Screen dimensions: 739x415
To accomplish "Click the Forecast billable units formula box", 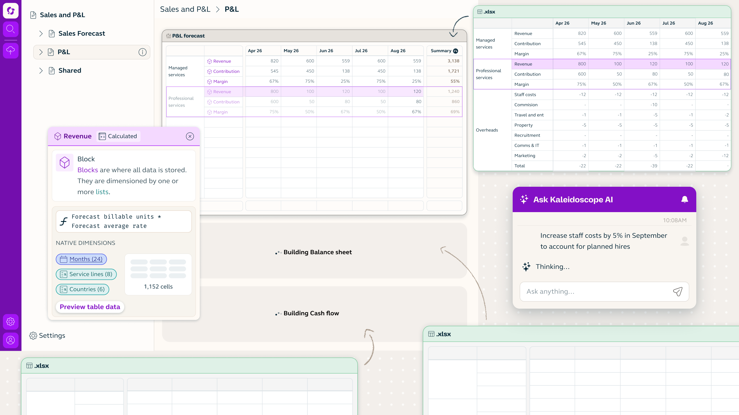I will (124, 221).
